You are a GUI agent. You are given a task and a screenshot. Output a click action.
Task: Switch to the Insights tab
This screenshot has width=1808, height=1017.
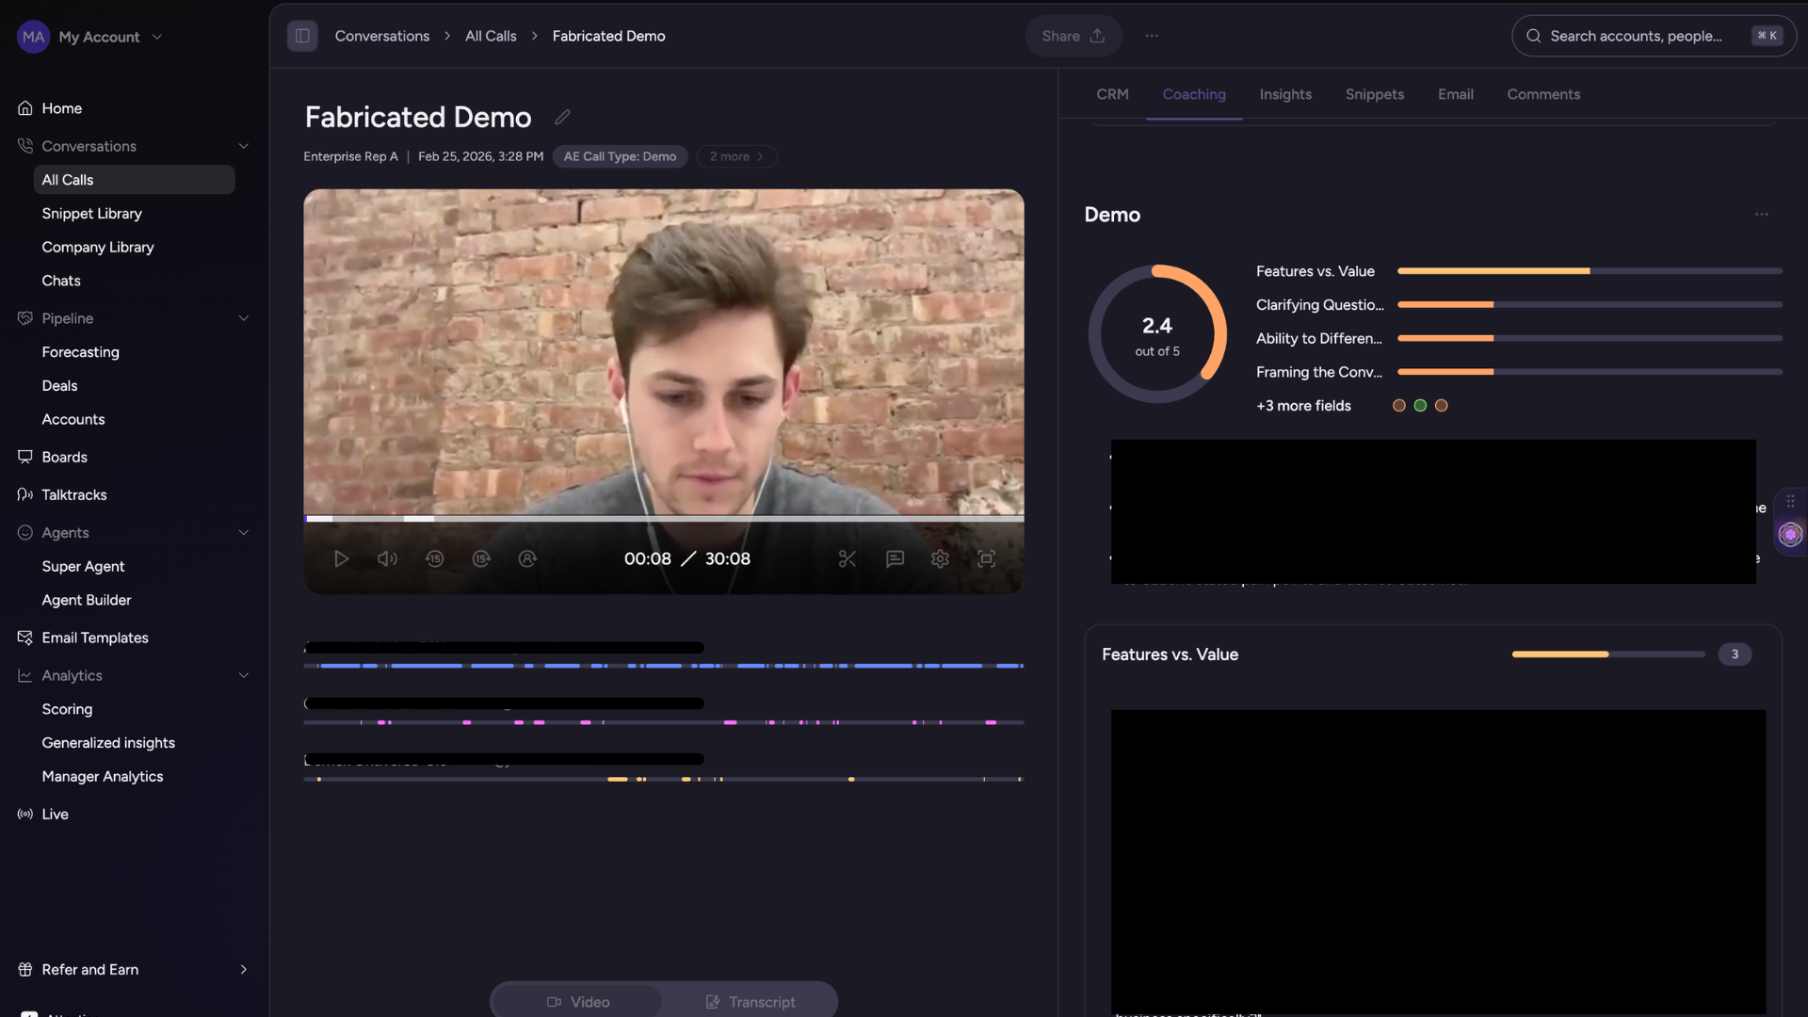[1285, 94]
